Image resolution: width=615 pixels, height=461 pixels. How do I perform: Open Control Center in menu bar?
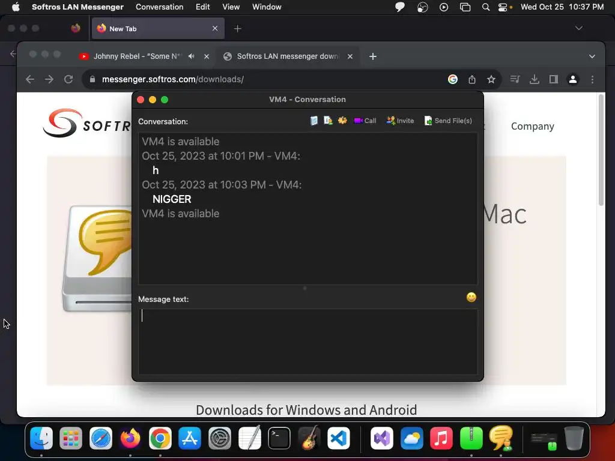[503, 7]
